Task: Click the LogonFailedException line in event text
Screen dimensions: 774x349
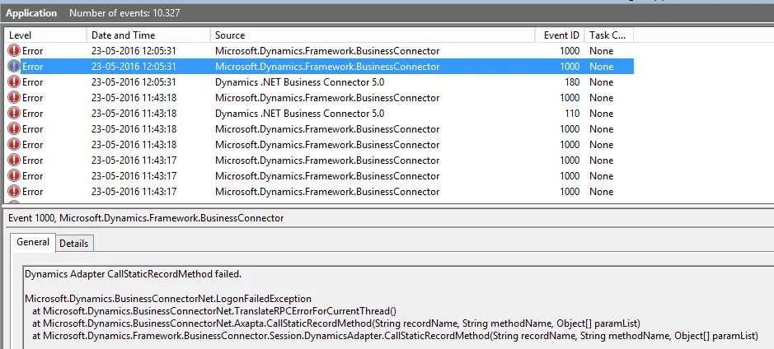Action: tap(168, 299)
